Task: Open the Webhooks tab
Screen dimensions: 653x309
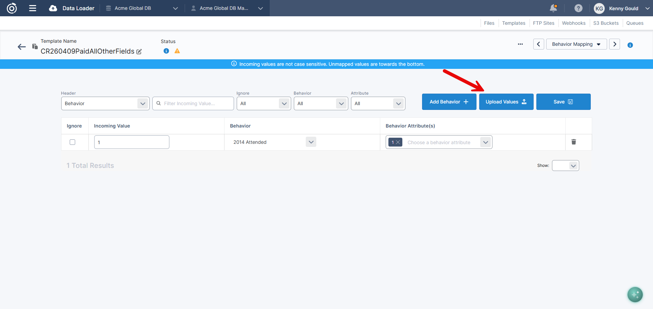Action: (573, 23)
